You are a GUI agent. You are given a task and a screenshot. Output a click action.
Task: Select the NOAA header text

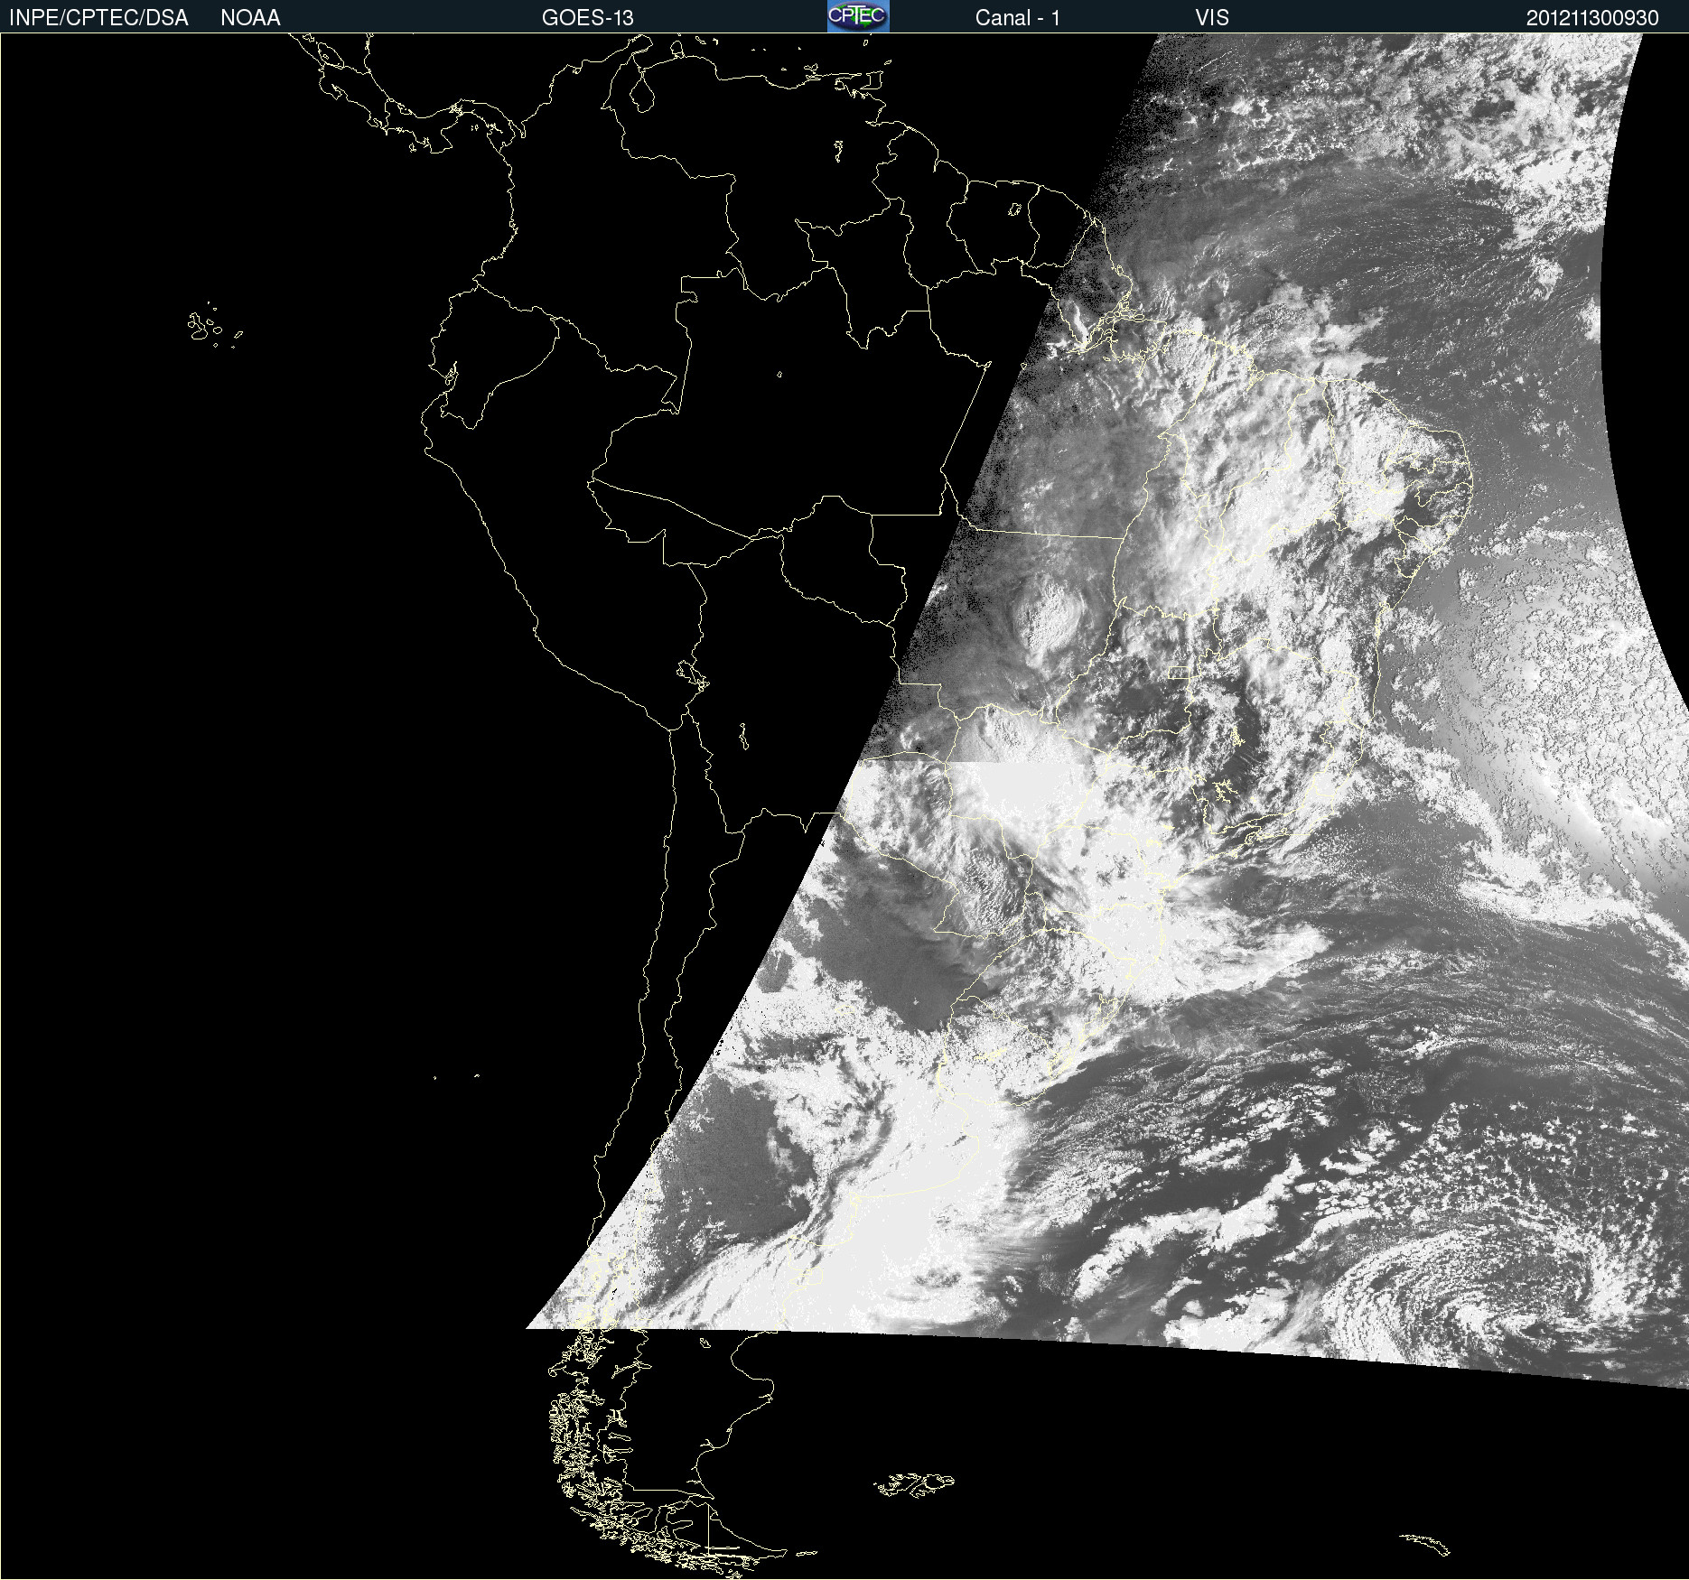click(250, 18)
